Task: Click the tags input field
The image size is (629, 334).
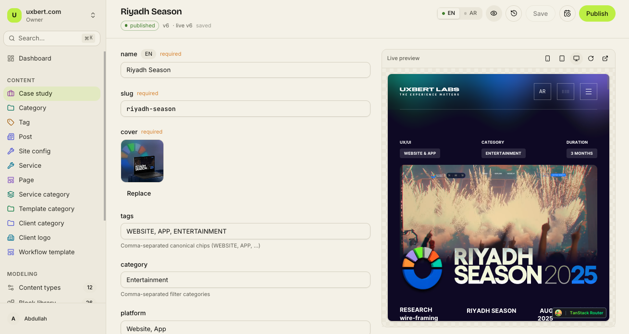Action: click(246, 231)
